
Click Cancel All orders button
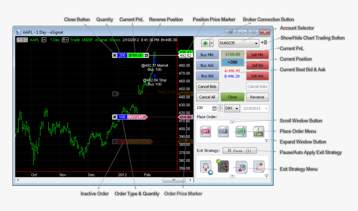pyautogui.click(x=207, y=97)
